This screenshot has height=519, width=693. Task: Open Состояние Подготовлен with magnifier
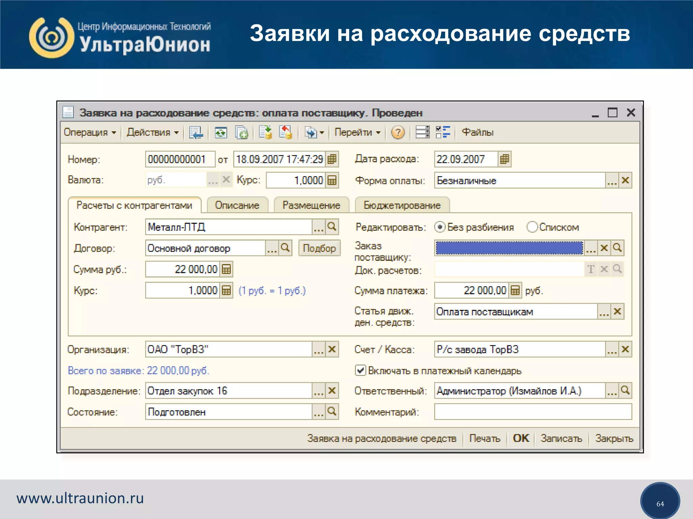tap(332, 412)
